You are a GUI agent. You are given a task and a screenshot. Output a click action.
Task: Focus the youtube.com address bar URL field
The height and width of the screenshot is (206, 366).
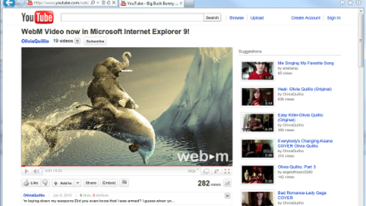click(62, 3)
